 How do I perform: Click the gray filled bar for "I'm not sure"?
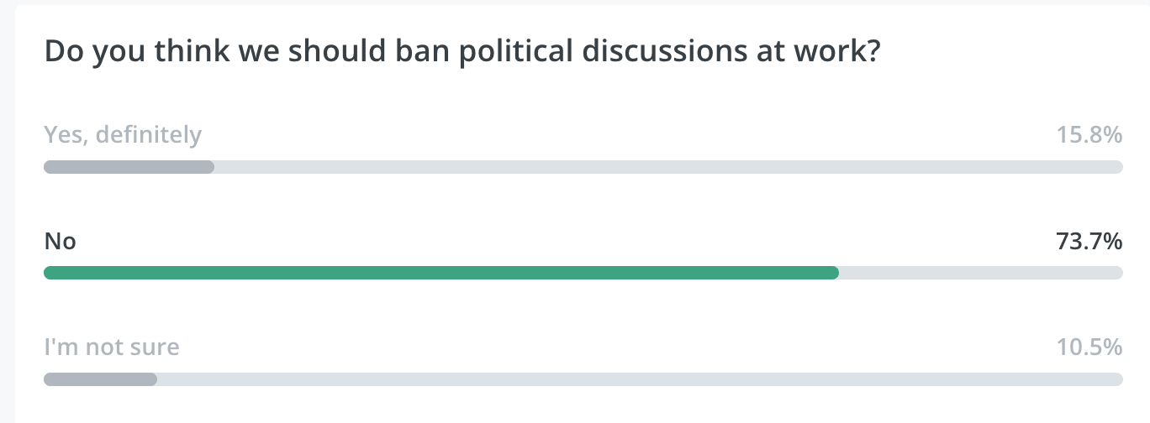100,379
